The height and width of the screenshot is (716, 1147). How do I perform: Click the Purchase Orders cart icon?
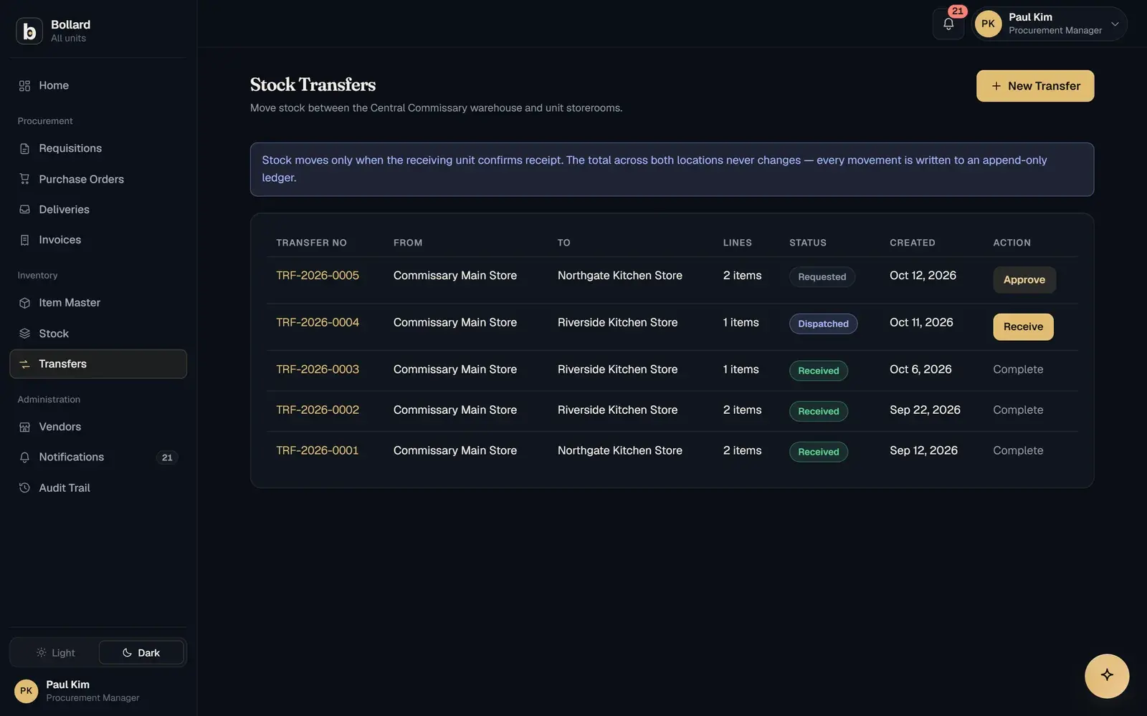coord(24,179)
